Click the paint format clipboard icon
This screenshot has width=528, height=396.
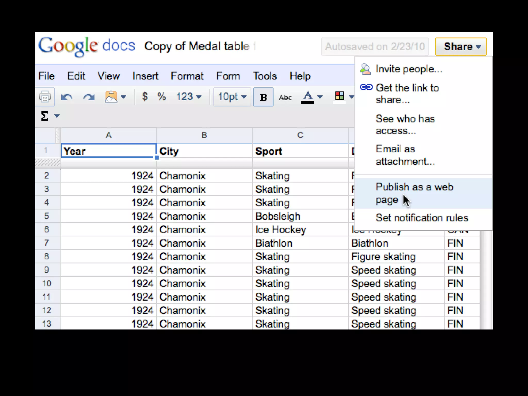pyautogui.click(x=111, y=97)
